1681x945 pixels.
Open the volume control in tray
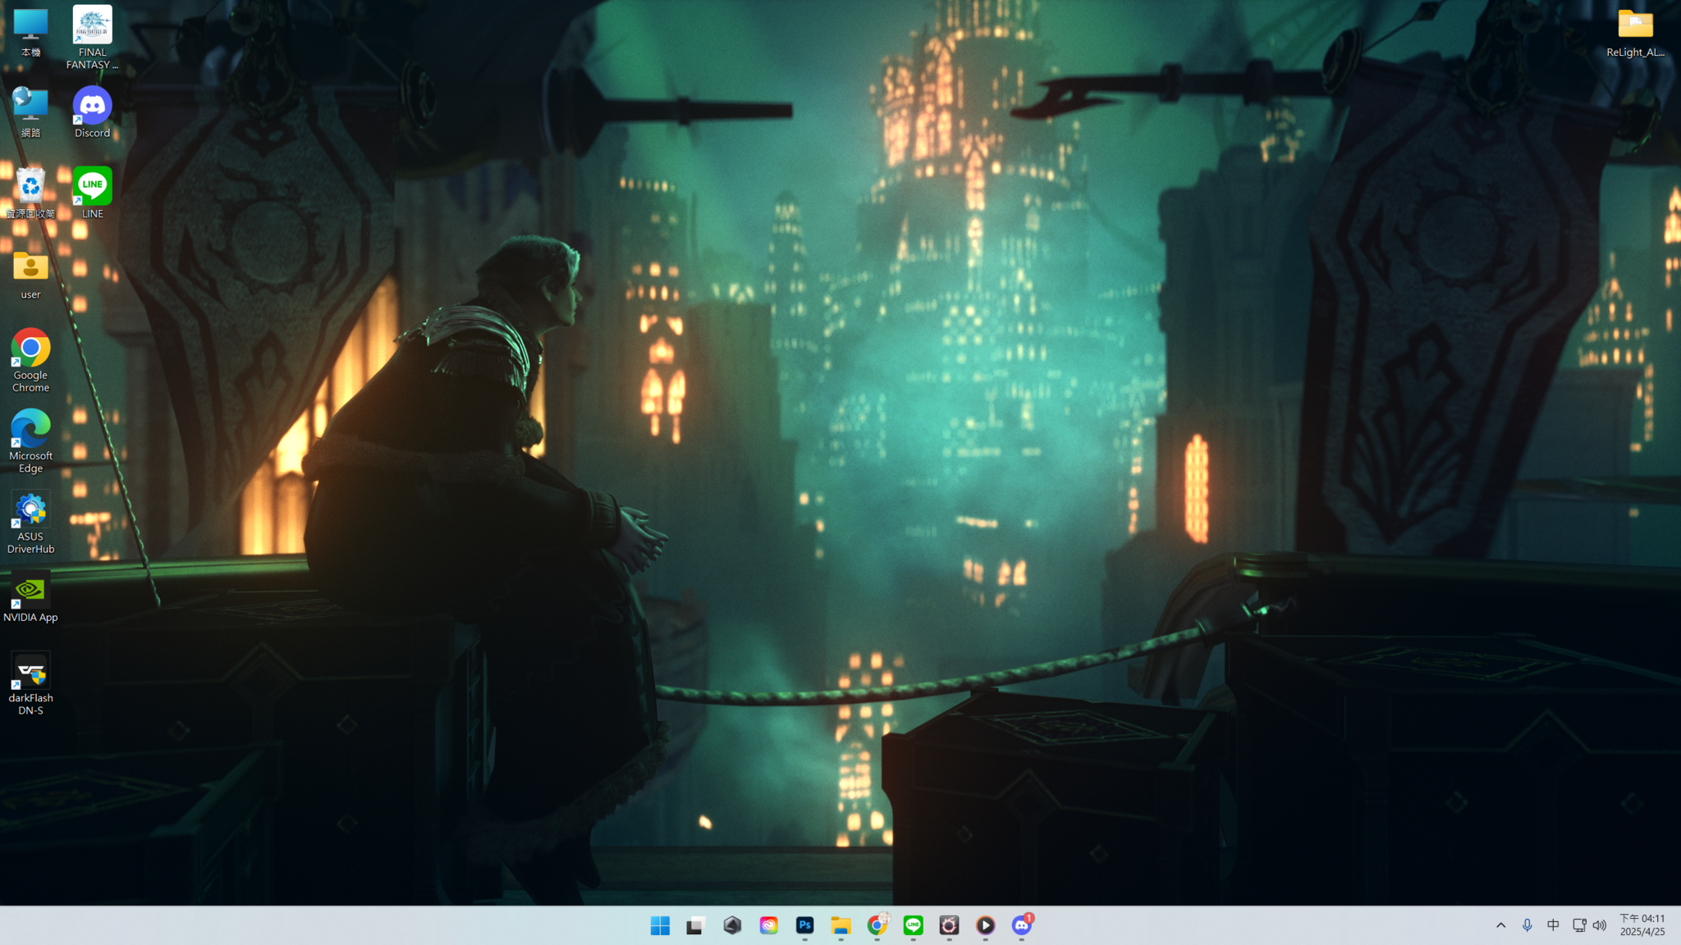1600,925
